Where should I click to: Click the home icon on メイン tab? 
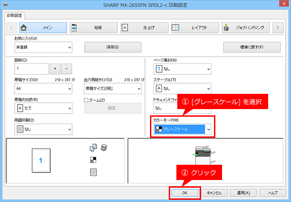pos(24,28)
